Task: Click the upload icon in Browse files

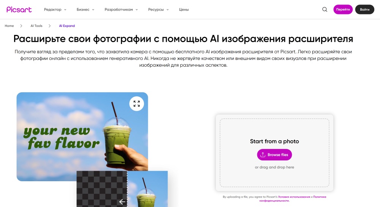Action: [x=263, y=155]
